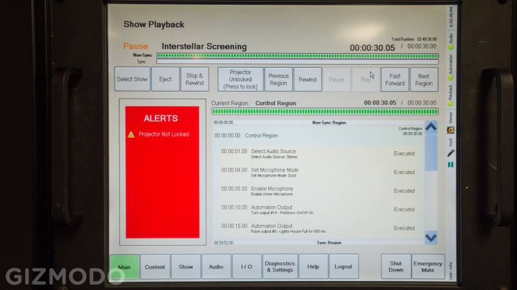Click the Automation status green indicator
Image resolution: width=517 pixels, height=290 pixels.
pyautogui.click(x=450, y=78)
